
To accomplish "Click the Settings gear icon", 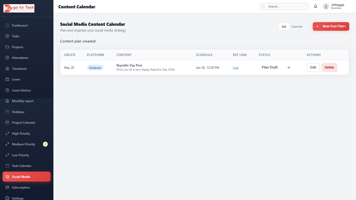I will (7, 198).
